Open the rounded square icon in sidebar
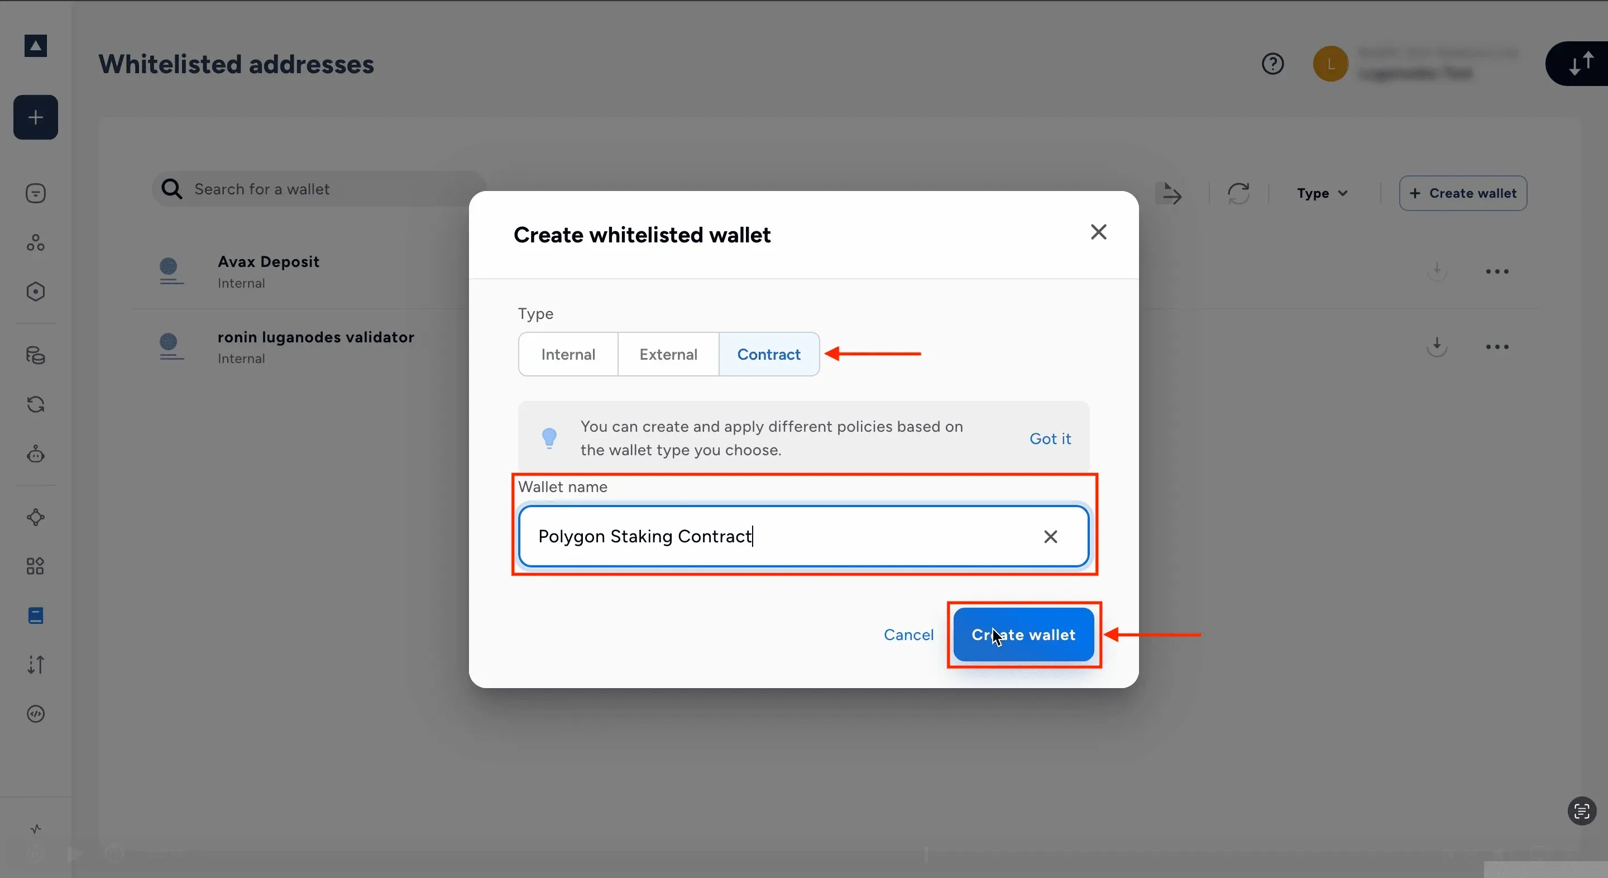Image resolution: width=1608 pixels, height=878 pixels. pos(36,194)
